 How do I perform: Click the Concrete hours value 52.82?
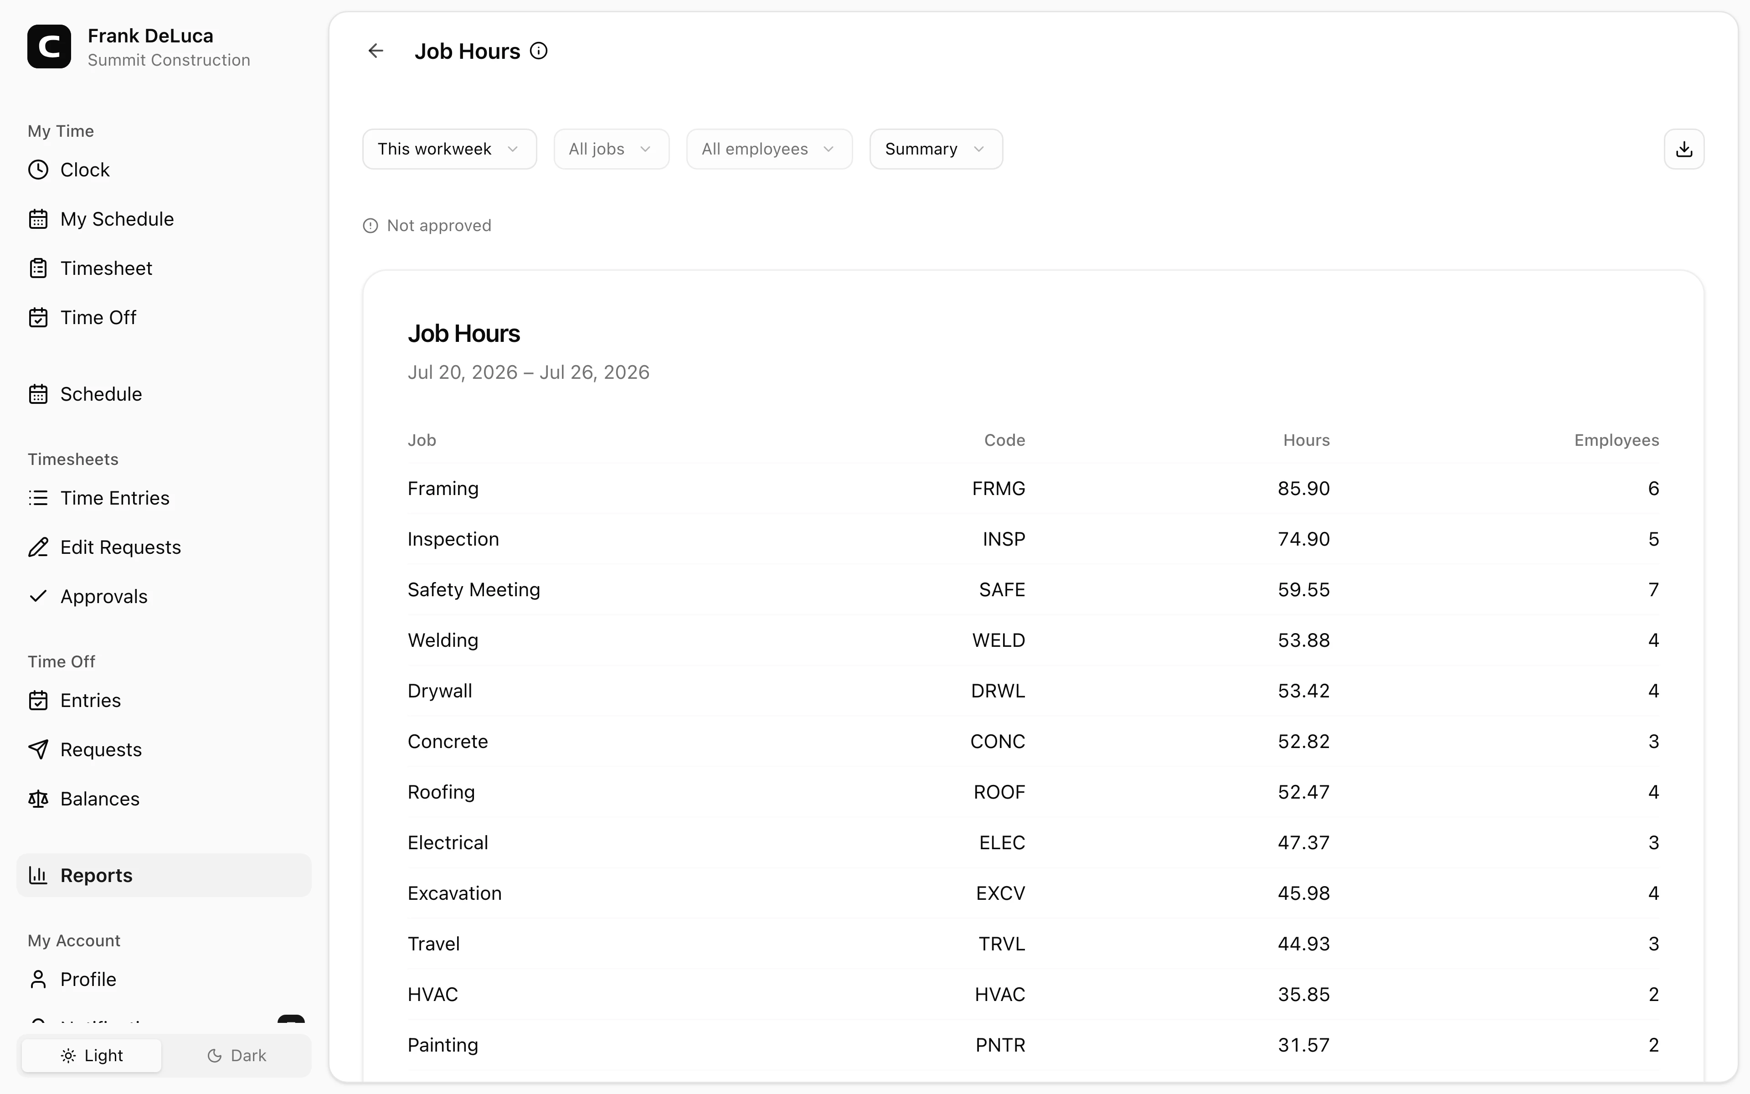pyautogui.click(x=1304, y=743)
